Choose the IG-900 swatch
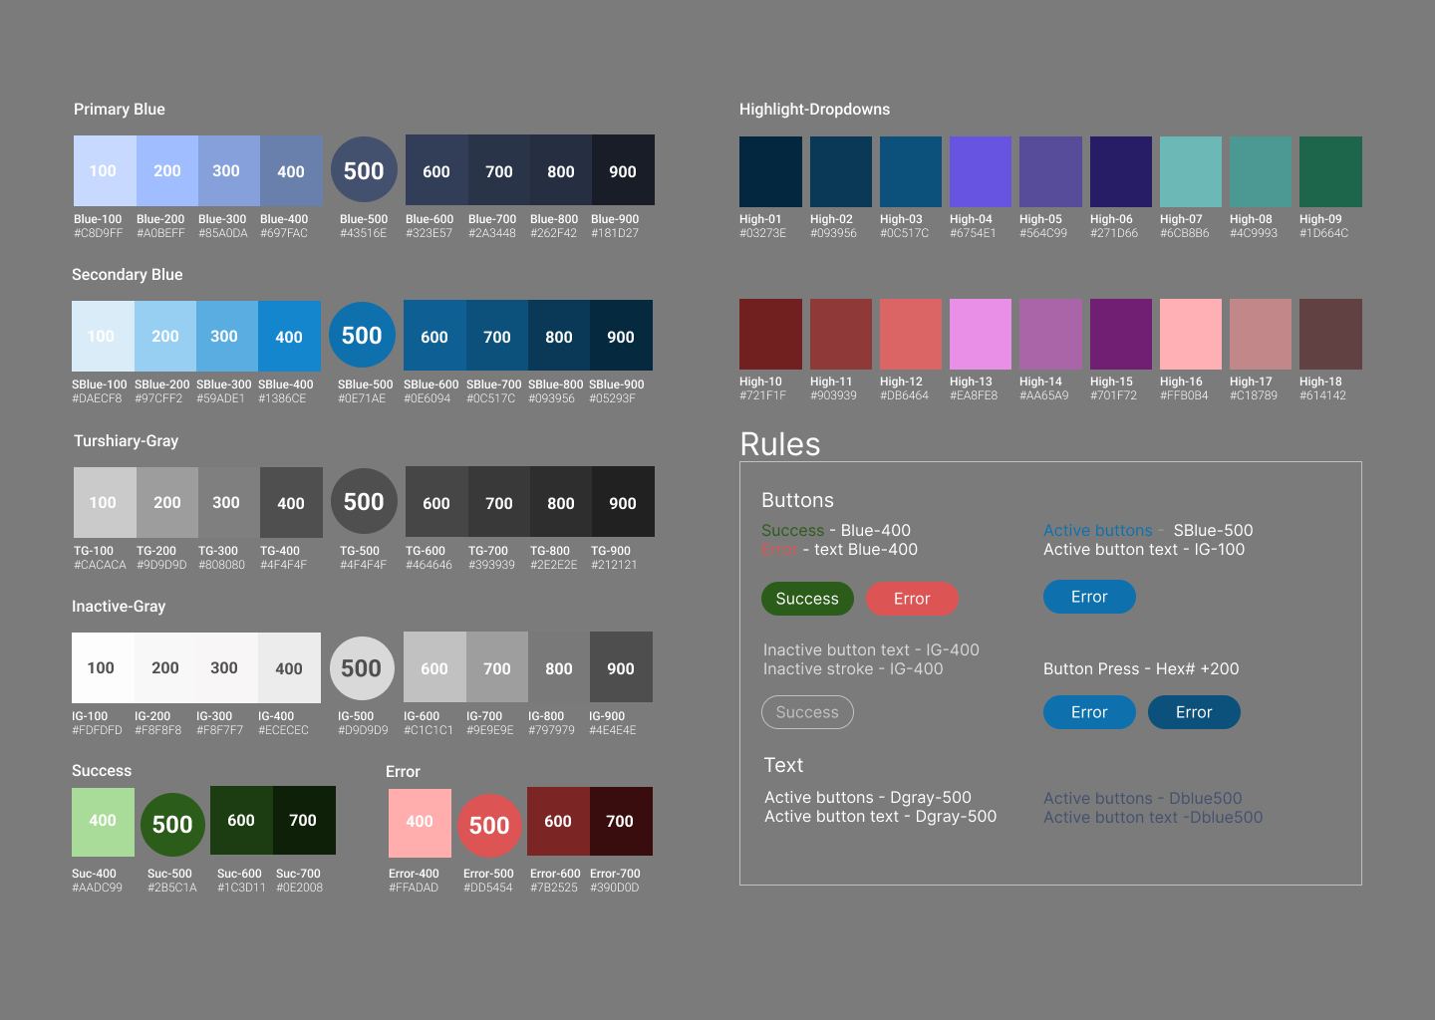 pyautogui.click(x=621, y=667)
